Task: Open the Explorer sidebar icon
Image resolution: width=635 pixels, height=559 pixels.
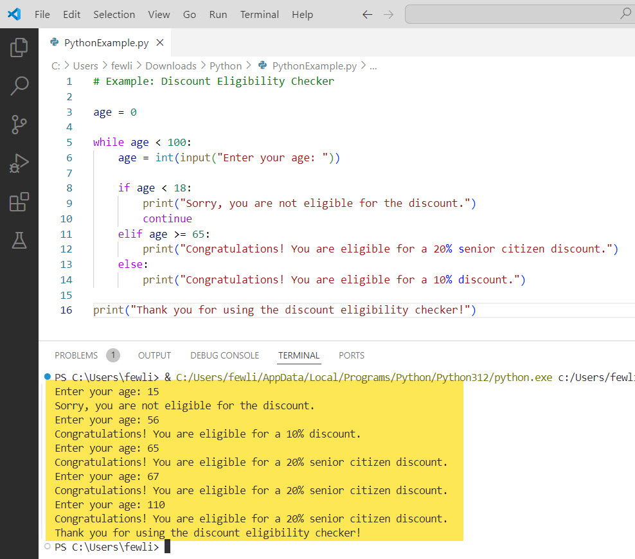Action: click(x=19, y=47)
